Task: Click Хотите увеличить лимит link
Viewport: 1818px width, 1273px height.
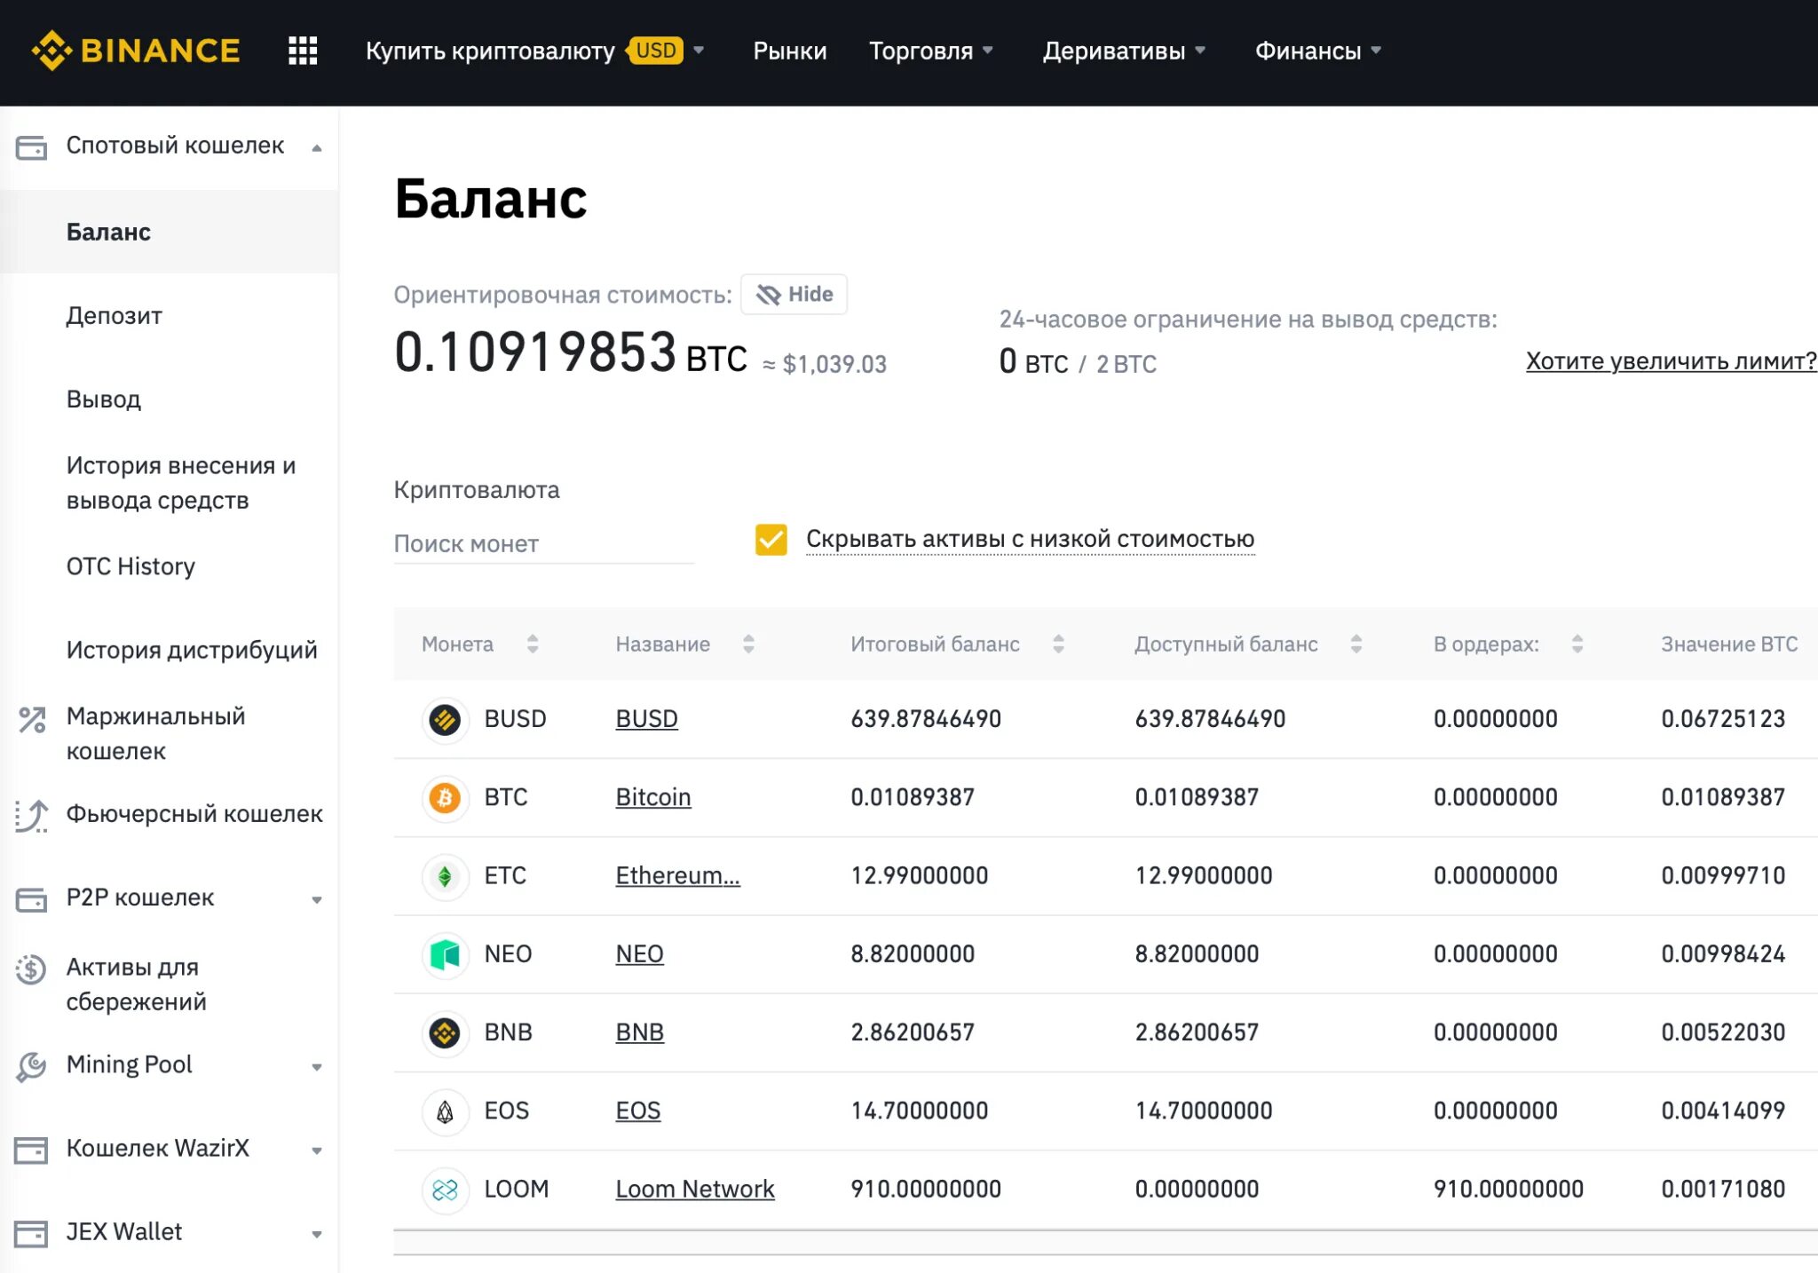Action: click(1672, 362)
